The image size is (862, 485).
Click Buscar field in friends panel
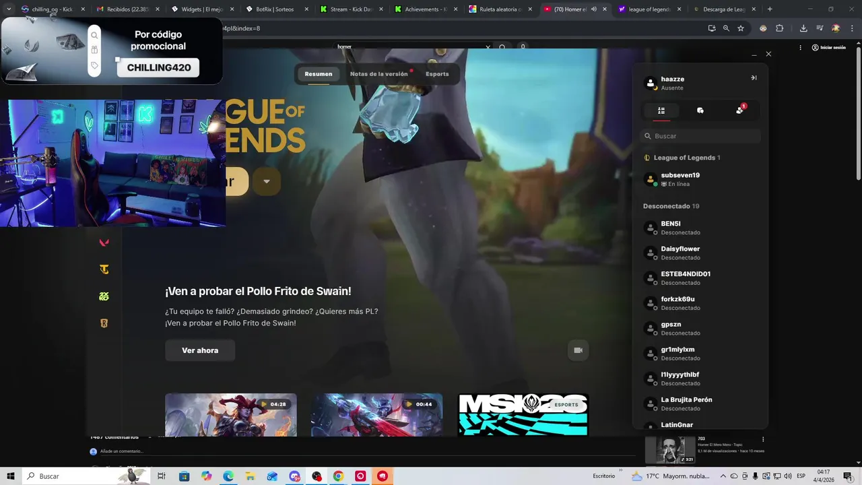click(x=700, y=136)
